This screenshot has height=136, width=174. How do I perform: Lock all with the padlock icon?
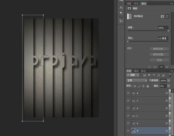pos(148,86)
